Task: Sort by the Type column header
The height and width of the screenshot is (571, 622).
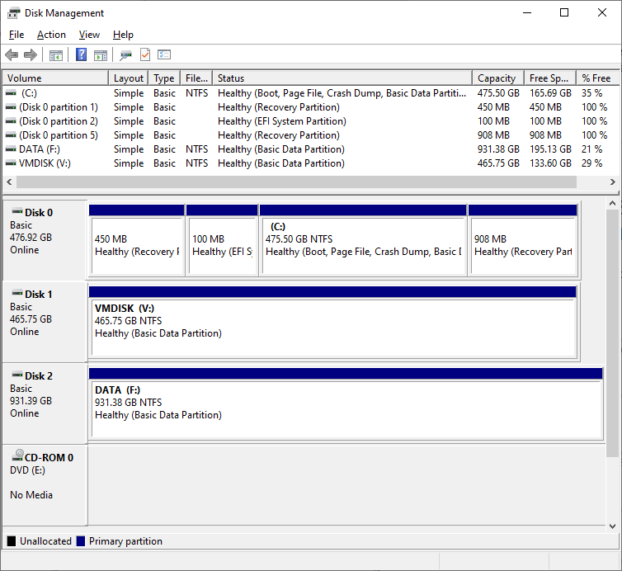Action: tap(164, 78)
